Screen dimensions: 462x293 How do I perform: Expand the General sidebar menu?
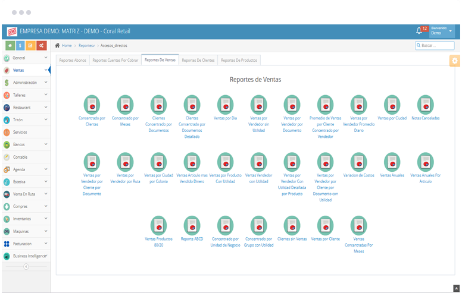(x=26, y=58)
